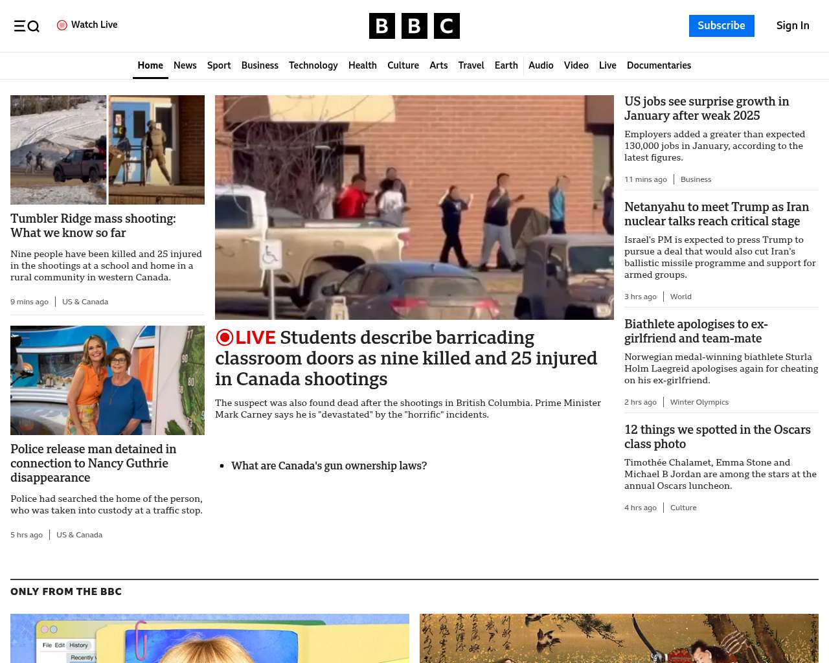Open 'Police release man detained' headline
Image resolution: width=829 pixels, height=663 pixels.
point(93,463)
